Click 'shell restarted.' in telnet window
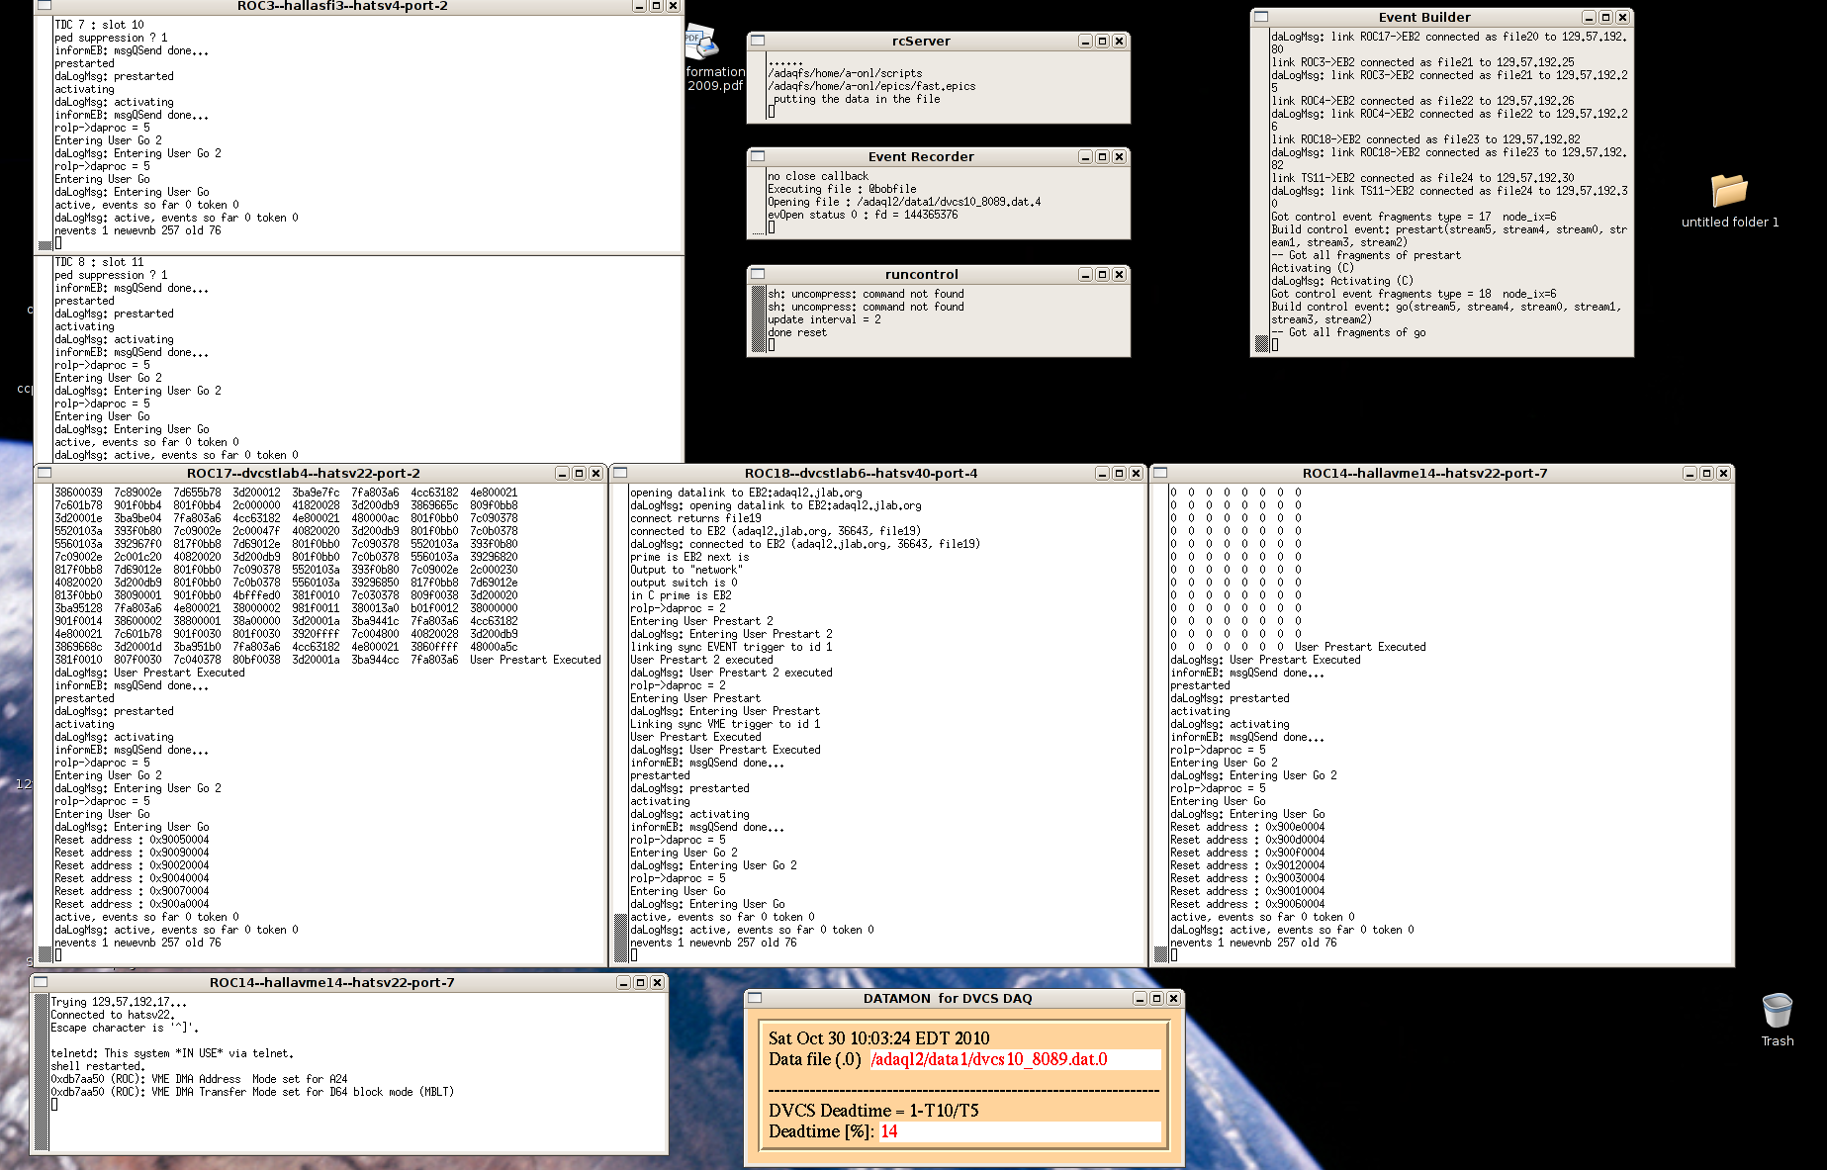 pyautogui.click(x=98, y=1066)
